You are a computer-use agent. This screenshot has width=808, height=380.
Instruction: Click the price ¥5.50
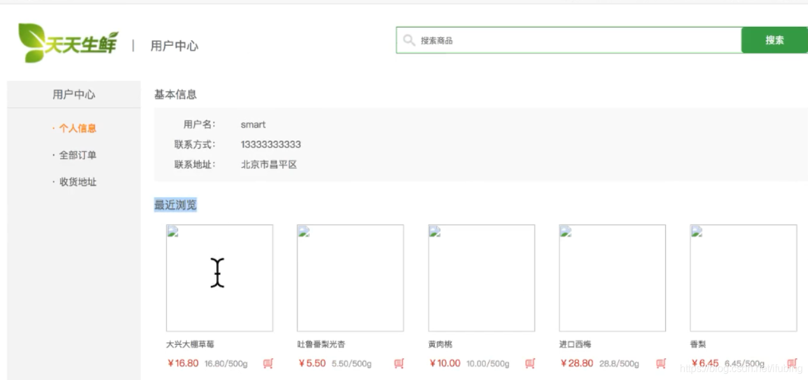(x=312, y=363)
